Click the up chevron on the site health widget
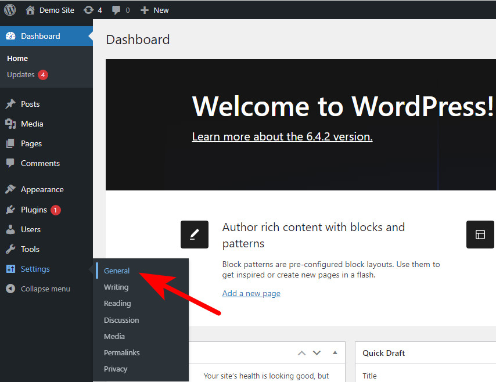Image resolution: width=496 pixels, height=382 pixels. point(301,352)
